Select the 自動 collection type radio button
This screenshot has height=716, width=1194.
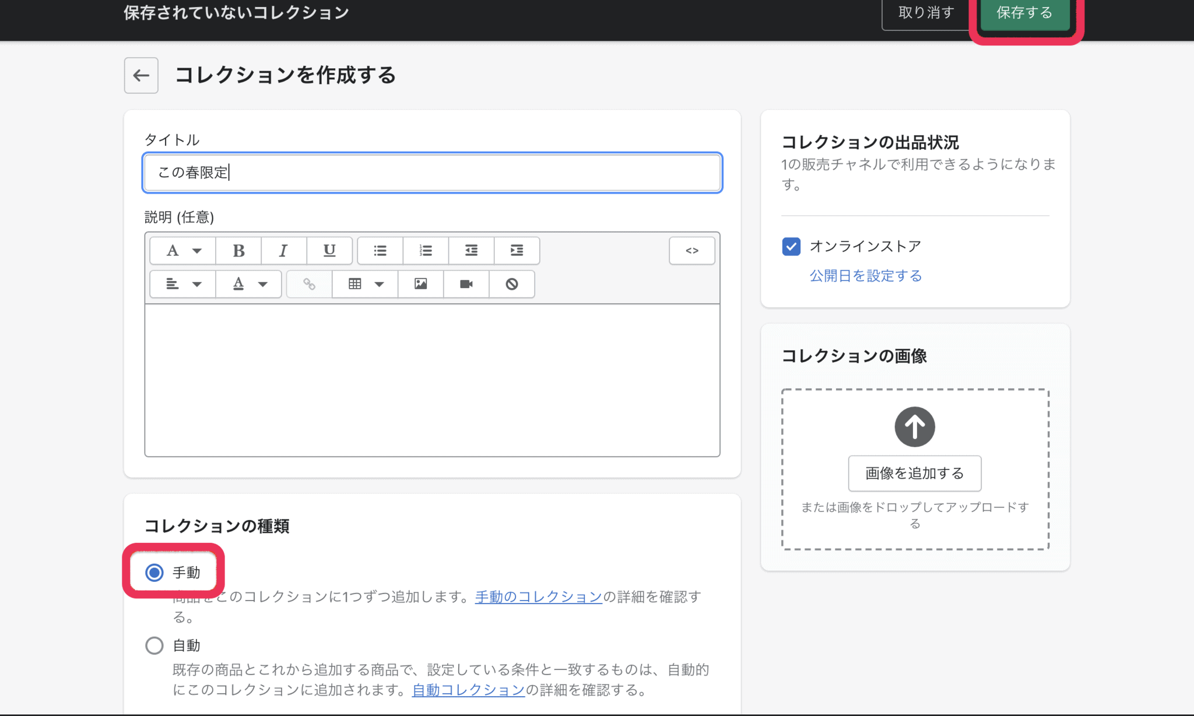click(x=154, y=645)
